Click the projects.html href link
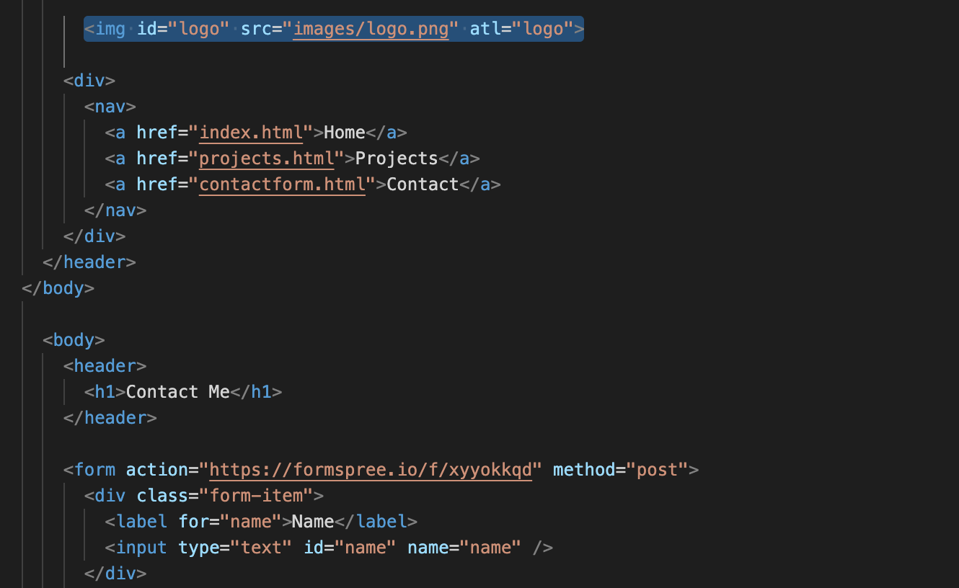This screenshot has width=959, height=588. (x=266, y=159)
